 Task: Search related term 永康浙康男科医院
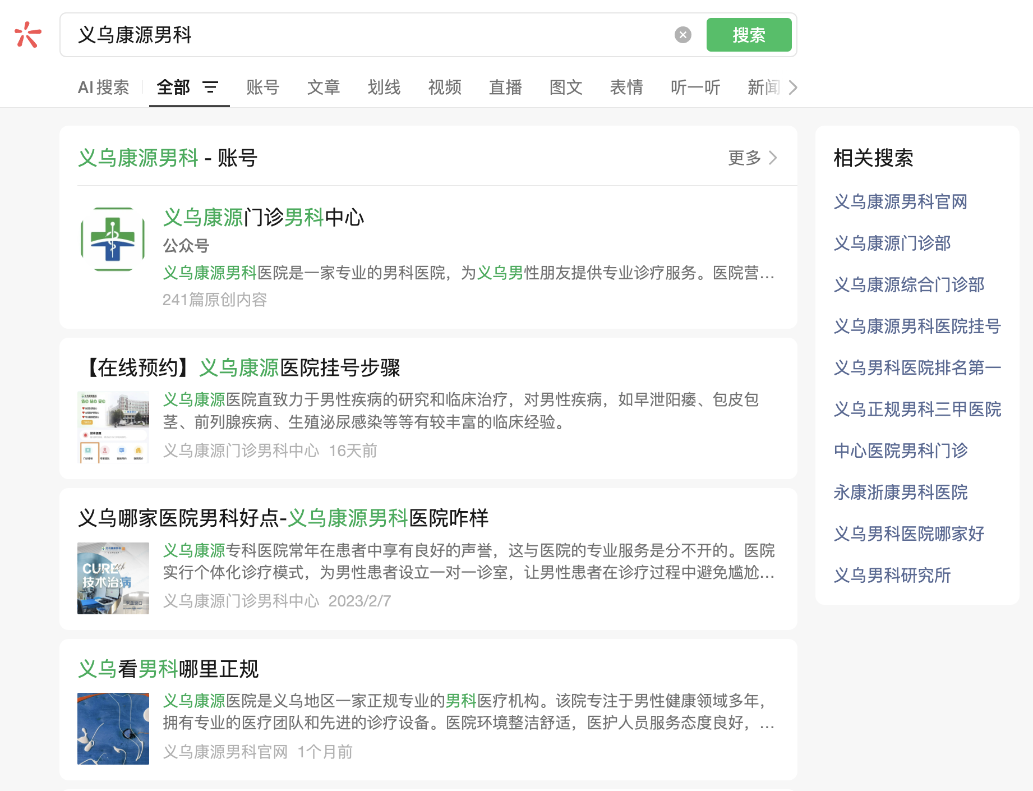[901, 492]
